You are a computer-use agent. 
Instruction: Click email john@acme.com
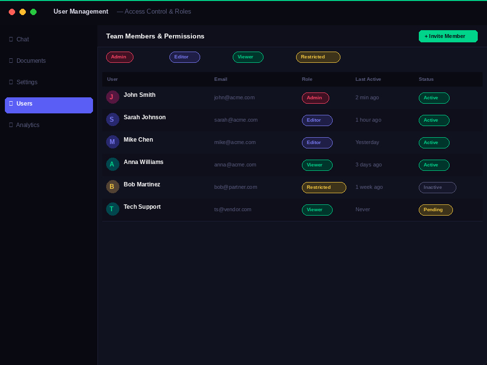[x=235, y=97]
